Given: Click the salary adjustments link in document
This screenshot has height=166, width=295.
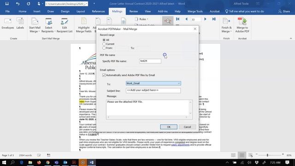Looking at the screenshot, I should pyautogui.click(x=180, y=145).
